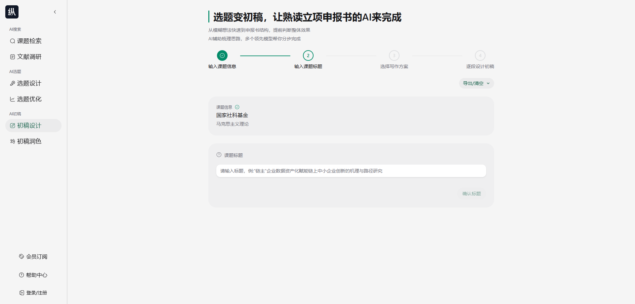Click 国家社科基金 text in info card
The width and height of the screenshot is (635, 304).
(x=232, y=115)
